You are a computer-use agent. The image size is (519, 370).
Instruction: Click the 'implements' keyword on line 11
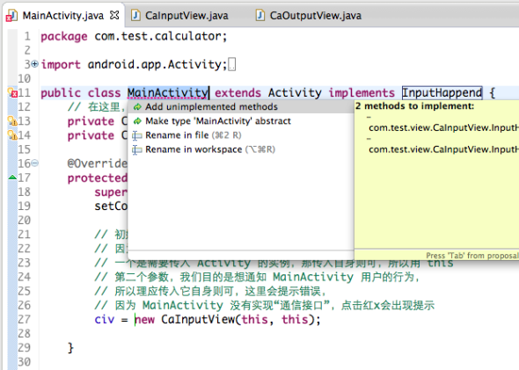tap(362, 93)
